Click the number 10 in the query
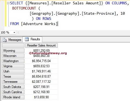130x101 pixels. click(123, 14)
